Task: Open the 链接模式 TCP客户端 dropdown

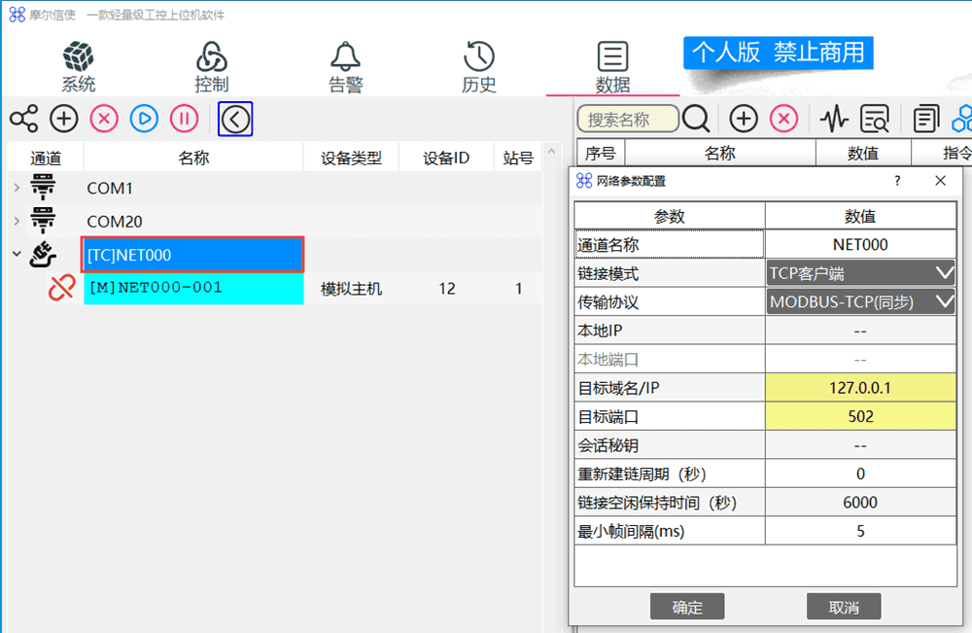Action: coord(860,273)
